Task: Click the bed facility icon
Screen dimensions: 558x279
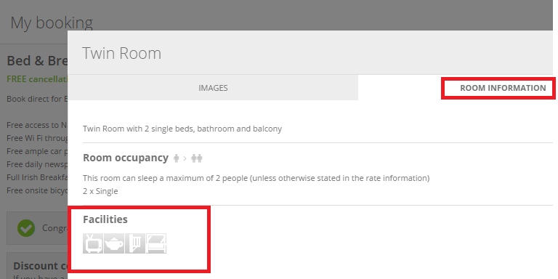Action: tap(156, 243)
